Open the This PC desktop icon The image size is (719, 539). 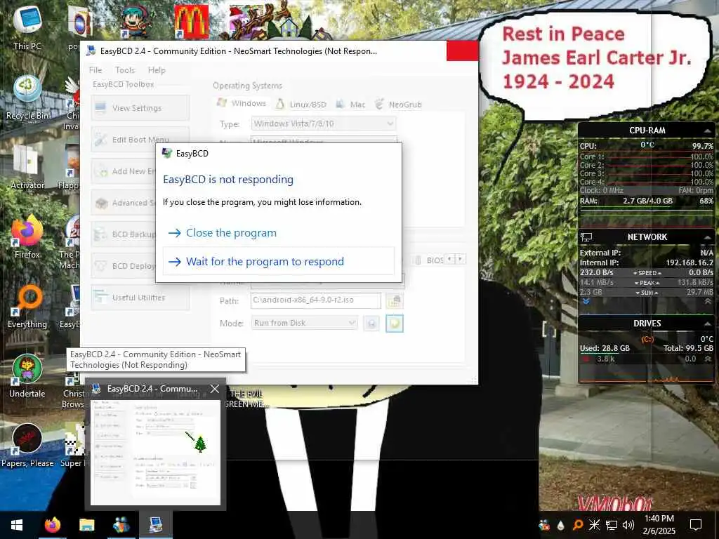point(27,27)
